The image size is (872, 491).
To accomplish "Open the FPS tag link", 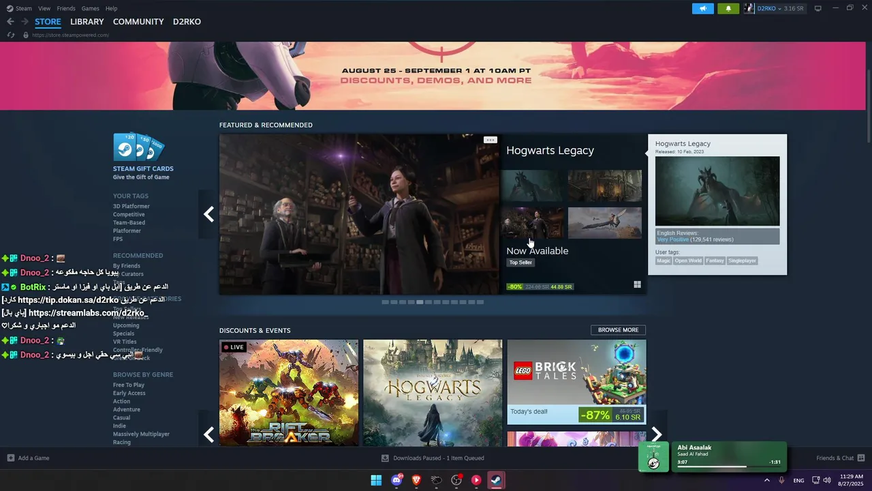I will [118, 239].
